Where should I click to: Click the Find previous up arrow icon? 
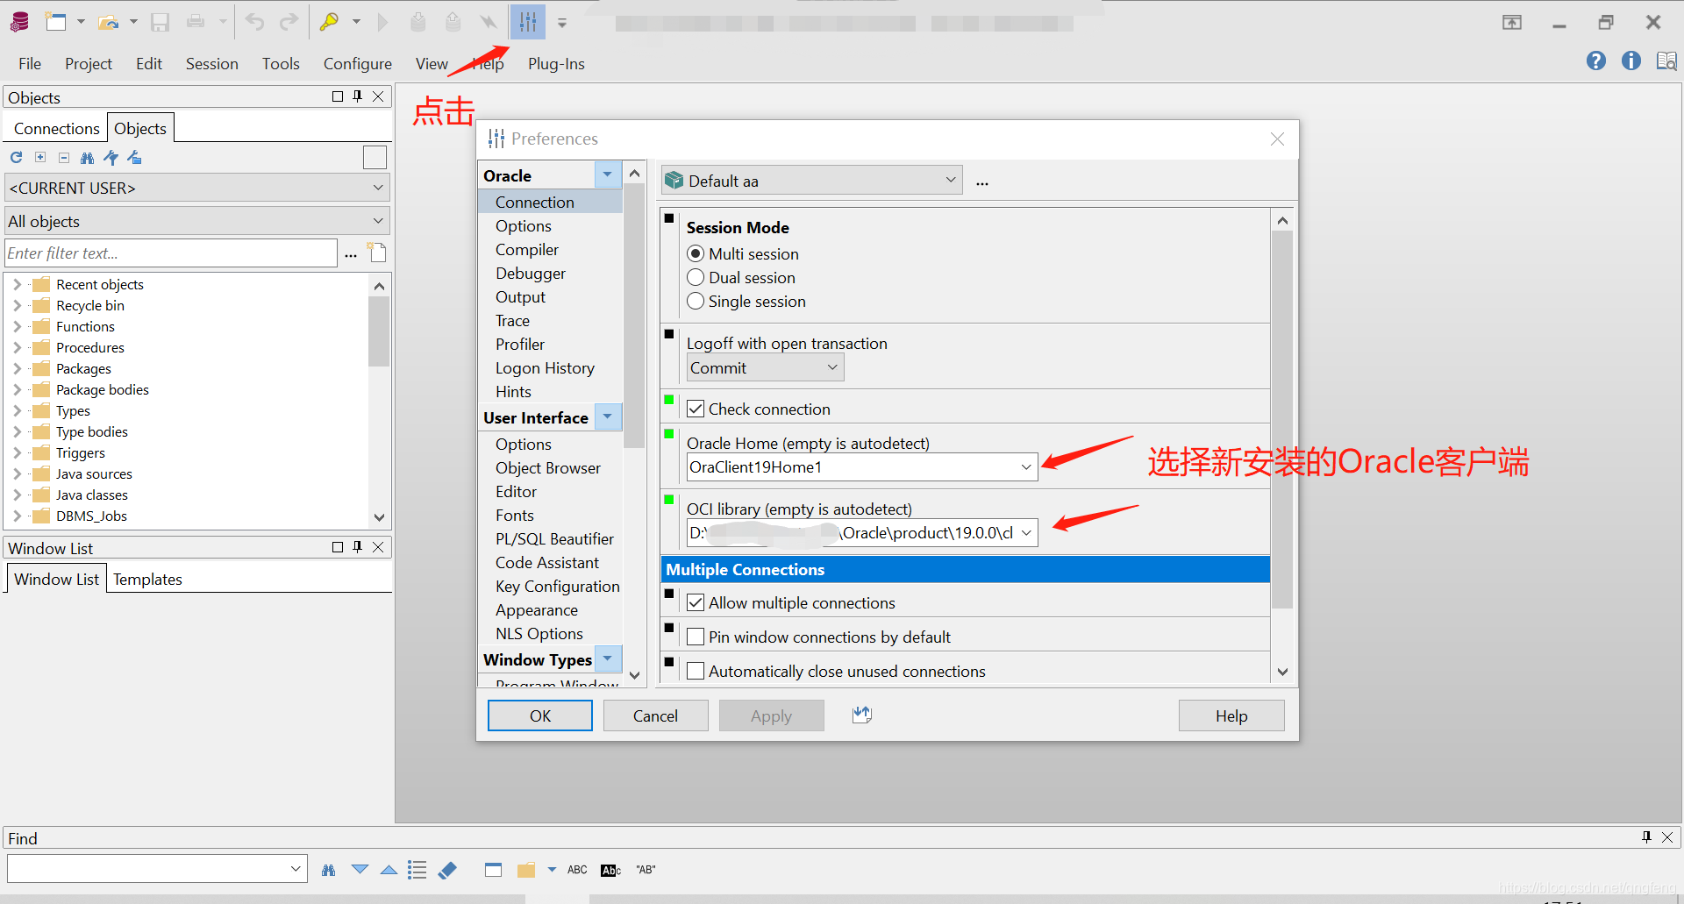click(389, 870)
